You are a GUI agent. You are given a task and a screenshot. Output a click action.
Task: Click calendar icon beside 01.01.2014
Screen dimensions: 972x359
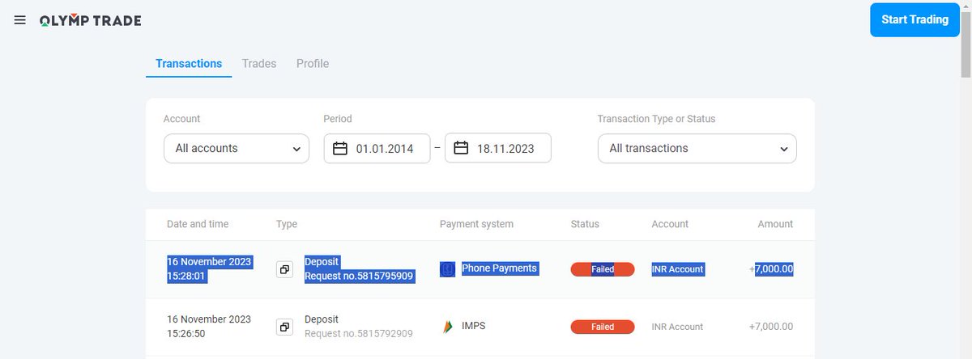(340, 149)
